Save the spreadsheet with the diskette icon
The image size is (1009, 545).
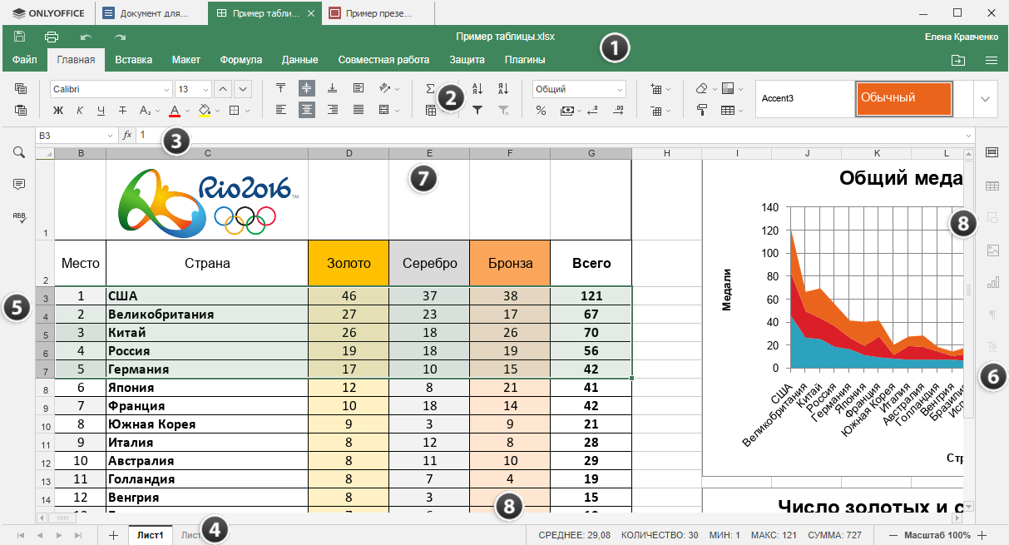(x=19, y=37)
